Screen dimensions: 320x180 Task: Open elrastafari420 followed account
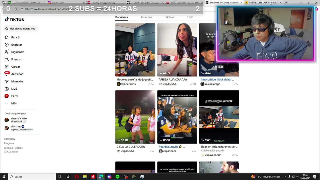click(16, 120)
